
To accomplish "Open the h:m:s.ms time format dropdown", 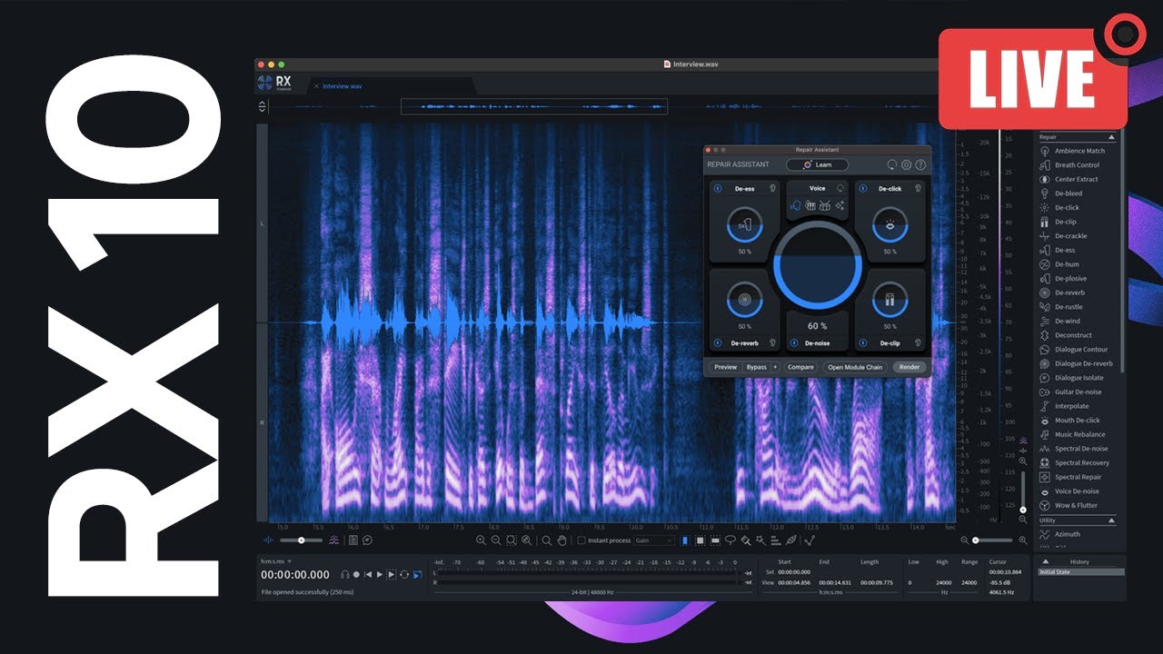I will coord(277,561).
